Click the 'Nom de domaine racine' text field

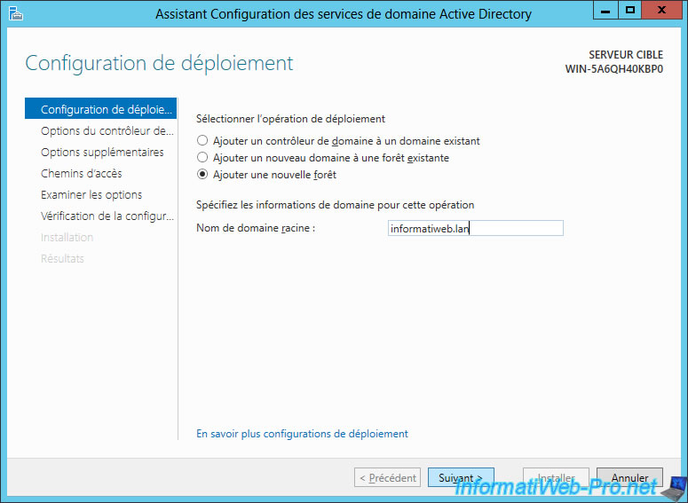pos(475,228)
